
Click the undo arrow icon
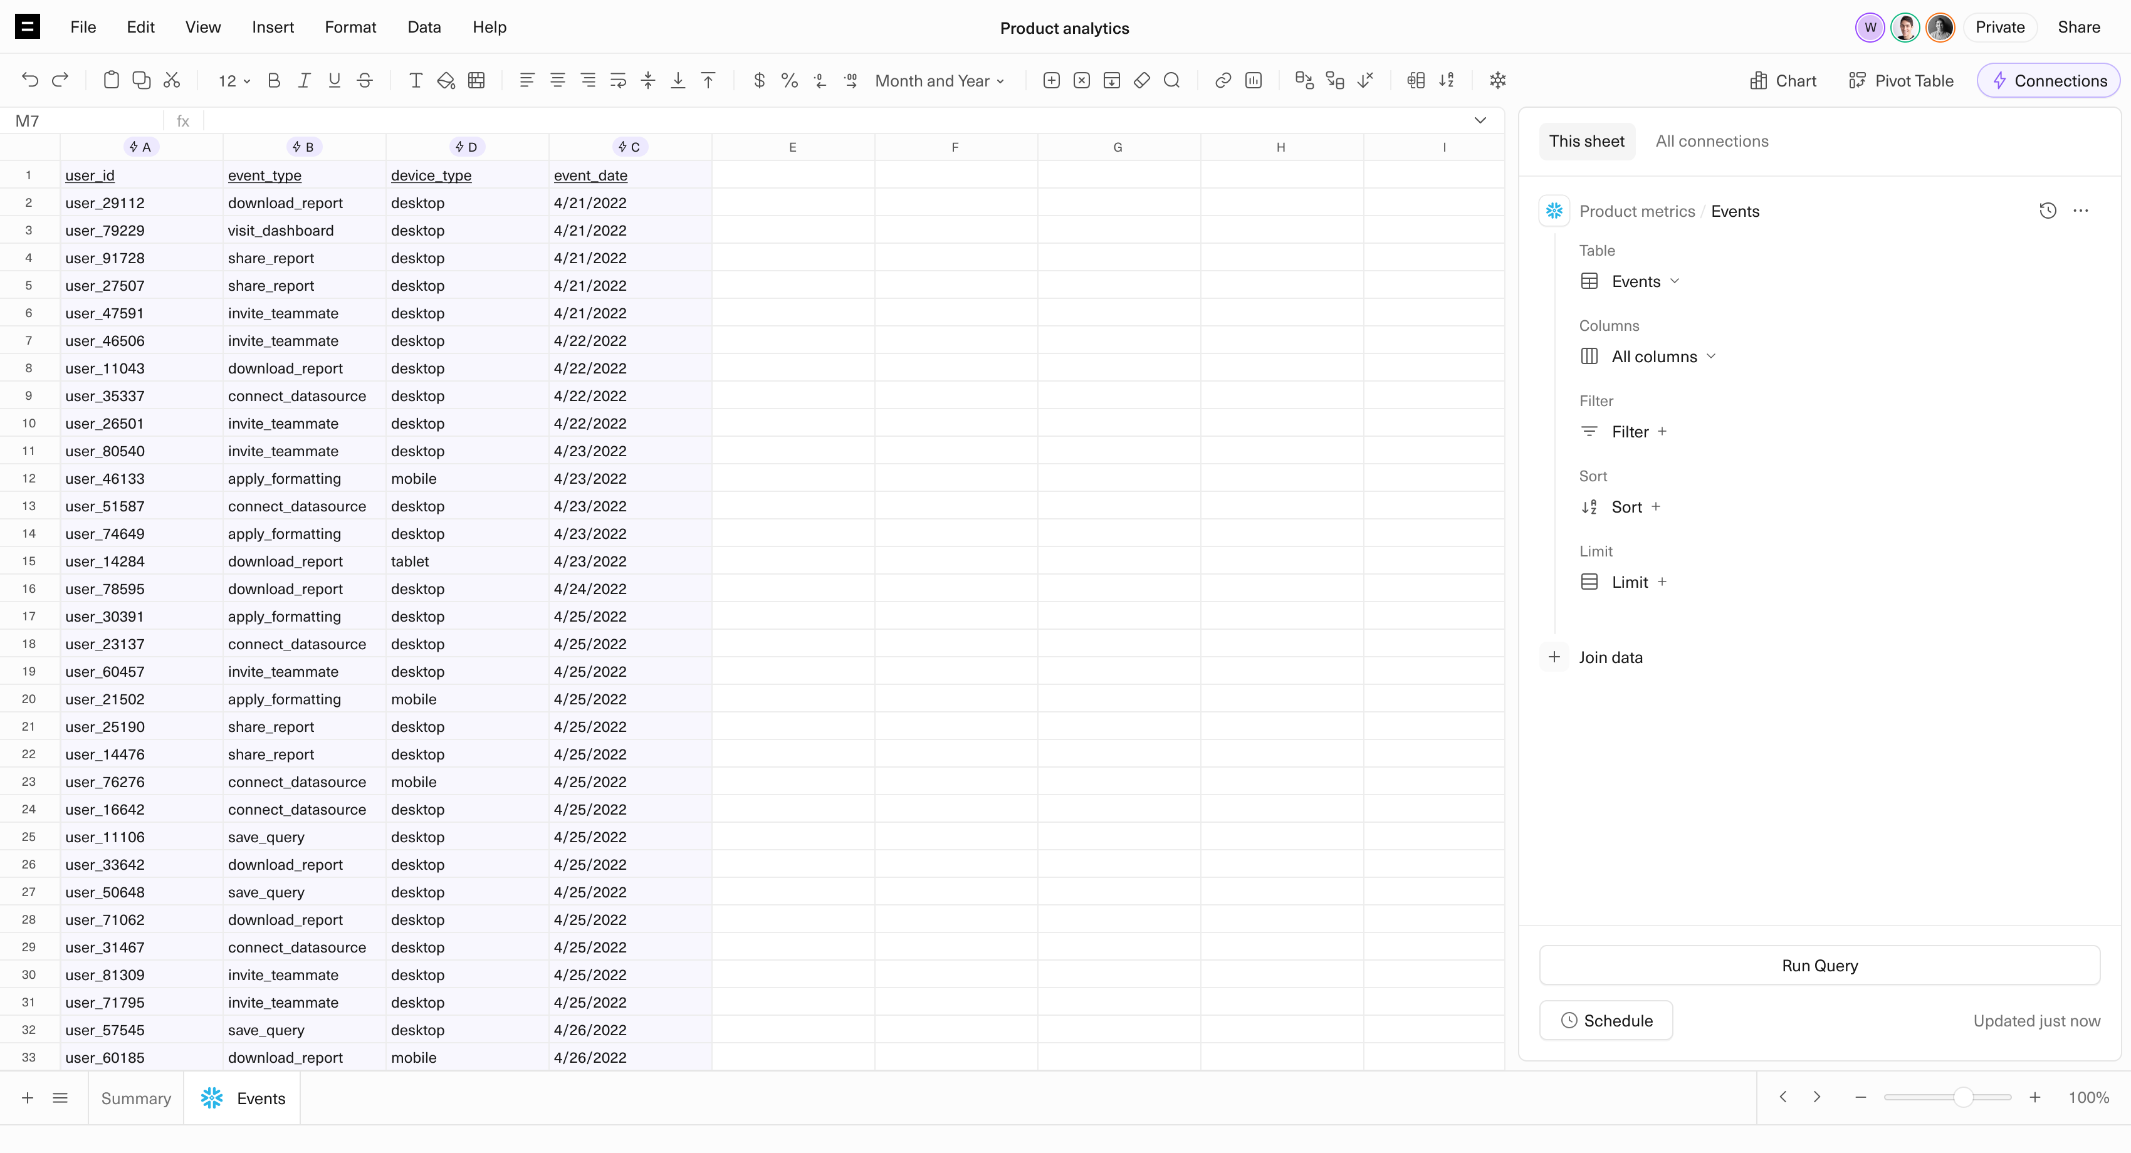pyautogui.click(x=30, y=80)
